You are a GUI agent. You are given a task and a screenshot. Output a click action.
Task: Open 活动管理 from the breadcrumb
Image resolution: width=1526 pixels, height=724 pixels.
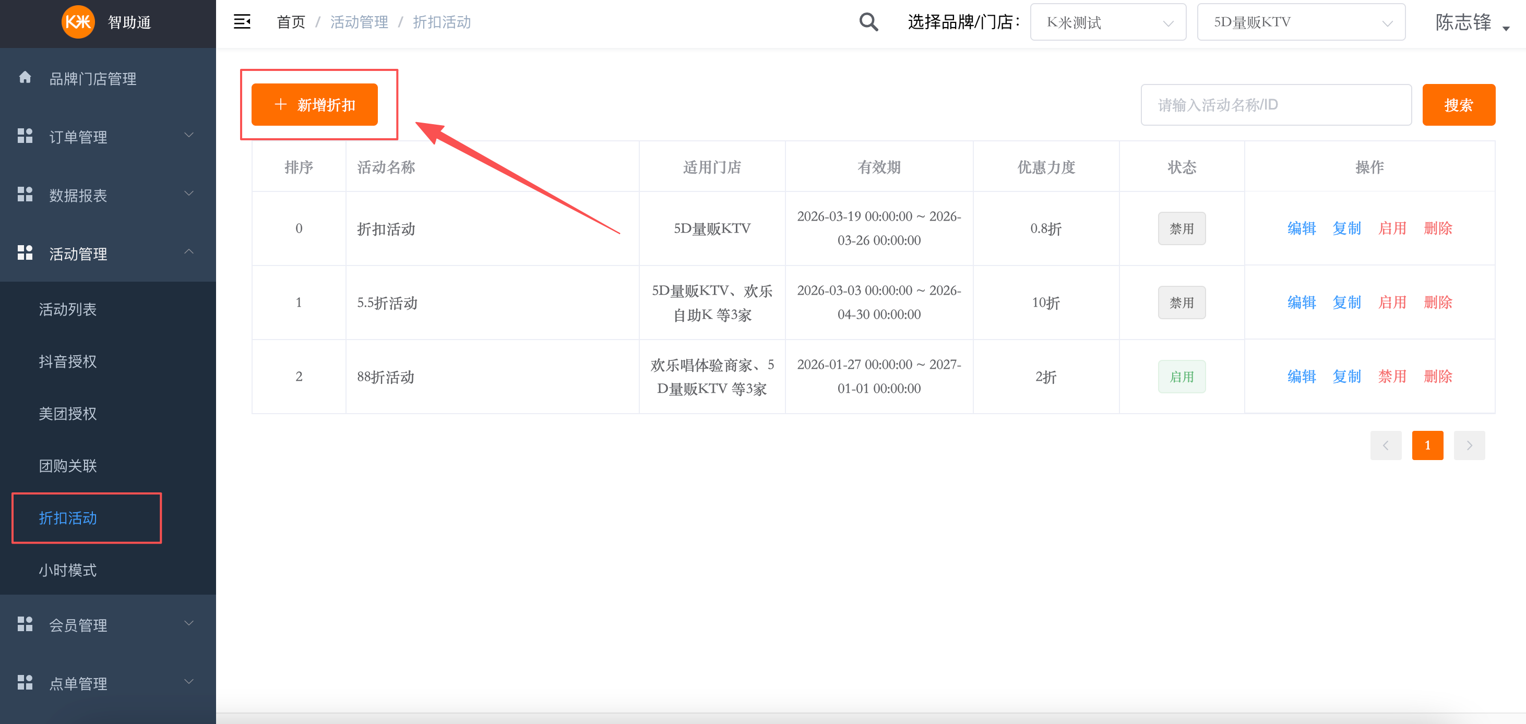(359, 22)
